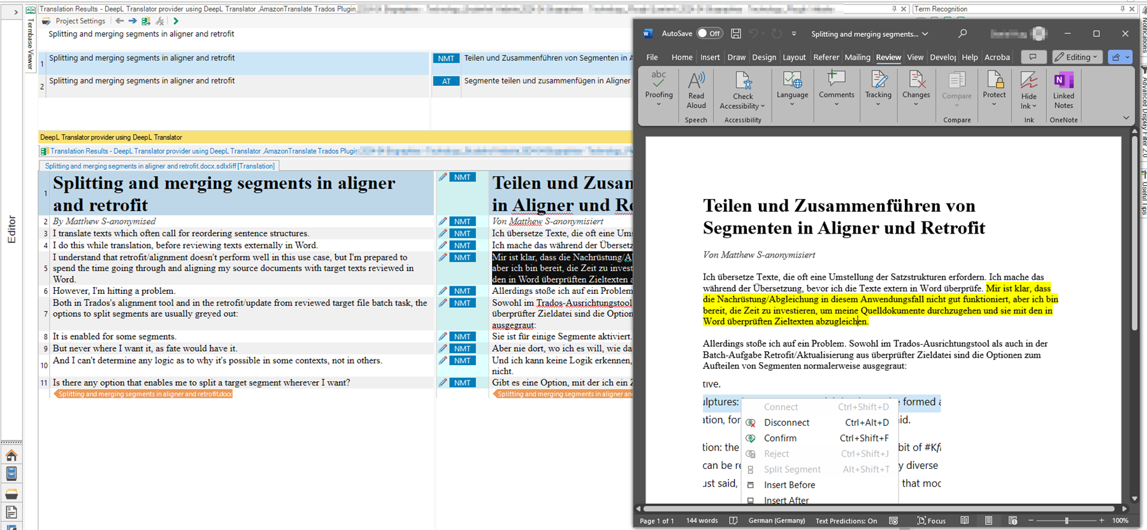Click the Project Settings icon in Trados
The image size is (1147, 530).
pyautogui.click(x=47, y=21)
